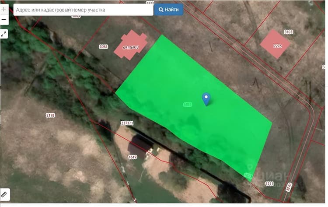Click the zoom out minus button
Image resolution: width=328 pixels, height=207 pixels.
point(4,20)
